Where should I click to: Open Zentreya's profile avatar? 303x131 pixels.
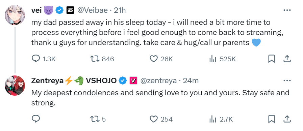pyautogui.click(x=15, y=85)
